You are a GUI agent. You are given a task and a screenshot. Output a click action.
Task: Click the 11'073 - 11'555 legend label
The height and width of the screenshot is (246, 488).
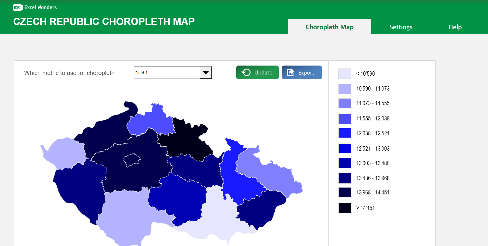373,103
